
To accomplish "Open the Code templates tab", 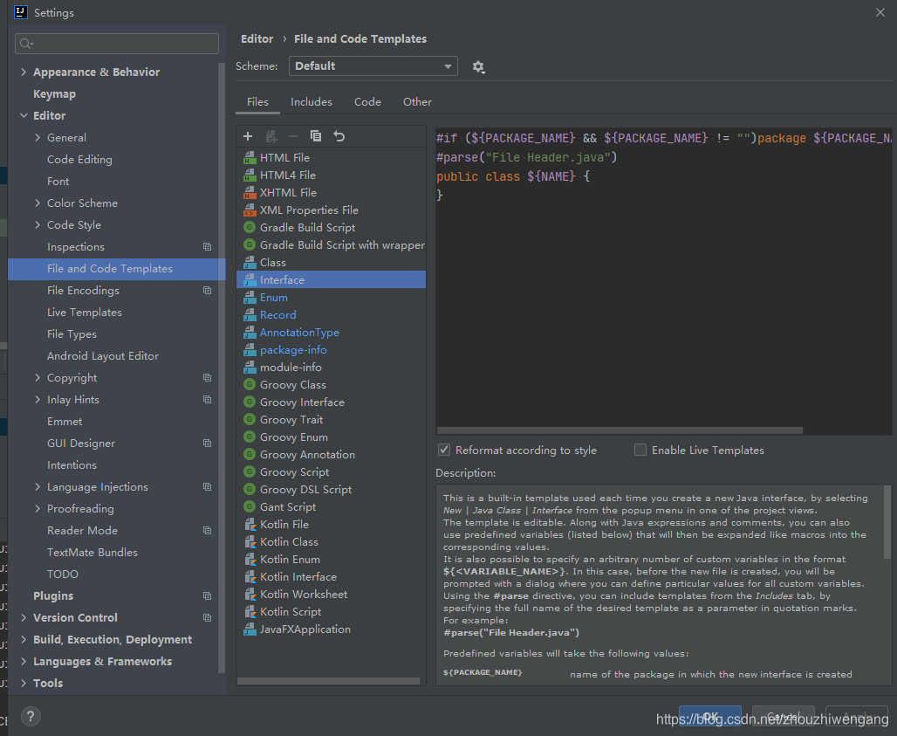I will pos(367,101).
